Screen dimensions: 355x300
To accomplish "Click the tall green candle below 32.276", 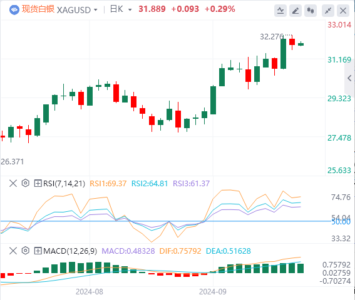I will click(x=283, y=54).
